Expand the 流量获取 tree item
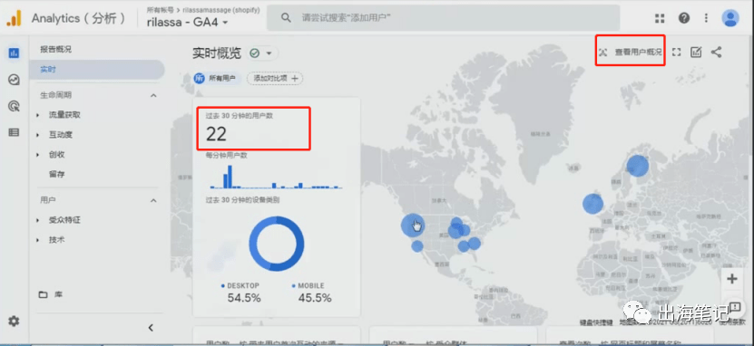Viewport: 754px width, 346px height. pyautogui.click(x=38, y=115)
